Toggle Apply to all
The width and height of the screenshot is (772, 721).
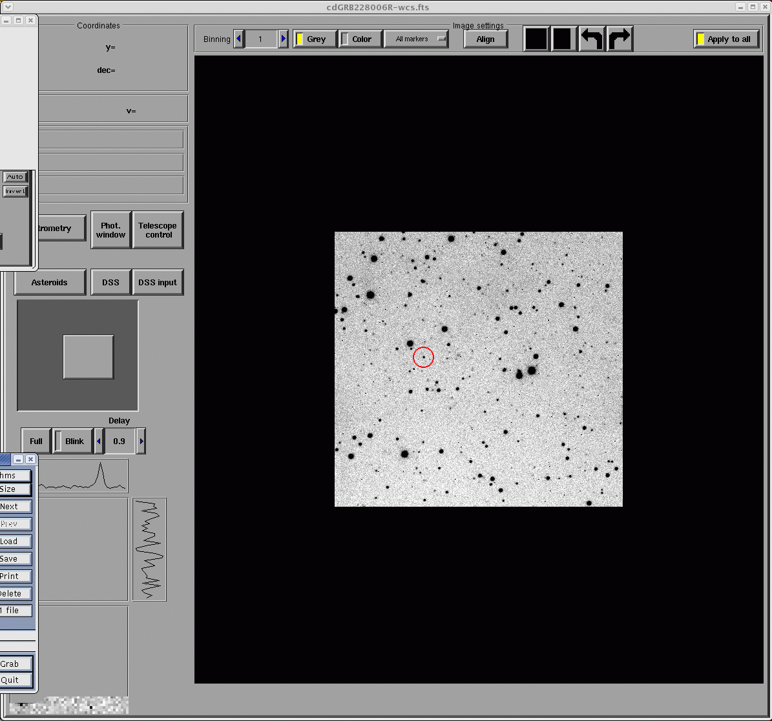[727, 39]
